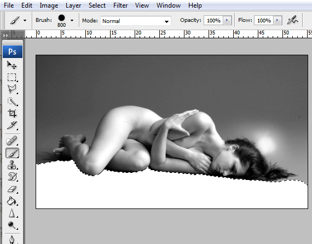Click the Opacity 100% field

pos(213,20)
